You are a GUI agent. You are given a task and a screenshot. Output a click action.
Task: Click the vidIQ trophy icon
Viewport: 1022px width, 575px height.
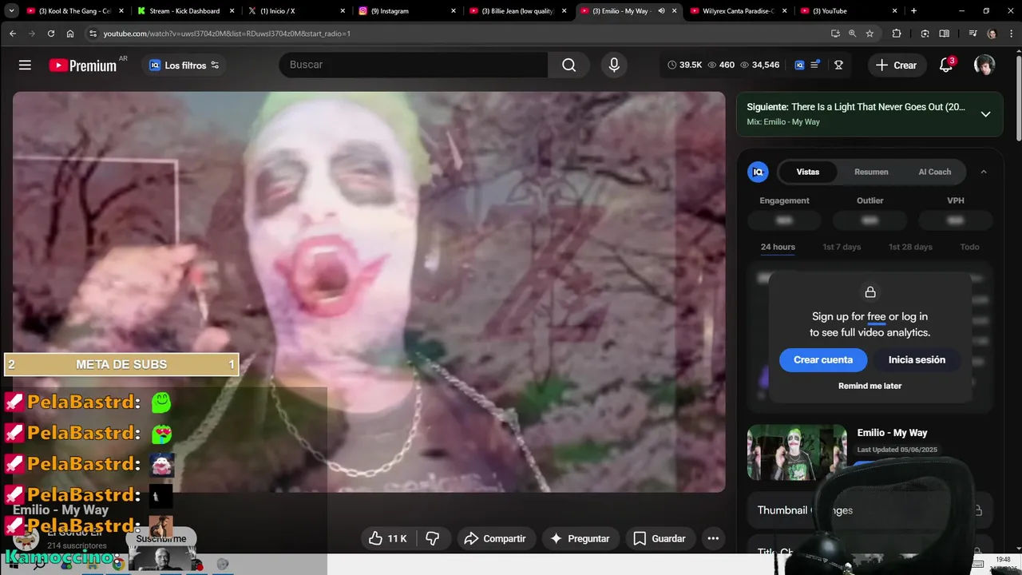click(x=838, y=65)
